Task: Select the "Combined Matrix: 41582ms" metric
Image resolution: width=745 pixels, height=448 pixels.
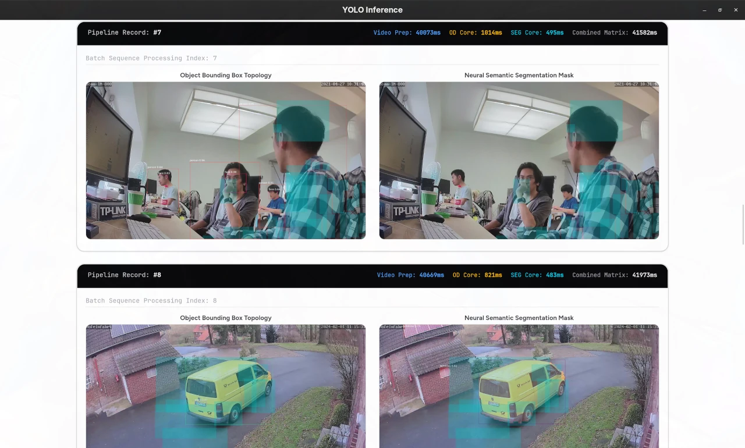Action: 615,33
